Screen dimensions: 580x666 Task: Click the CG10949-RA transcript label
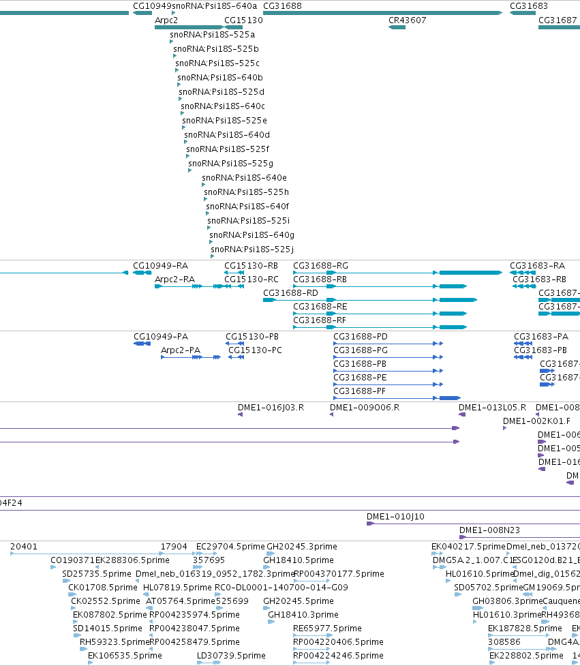point(160,266)
